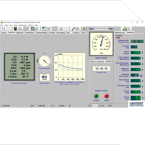Open the Options menu

click(x=31, y=25)
